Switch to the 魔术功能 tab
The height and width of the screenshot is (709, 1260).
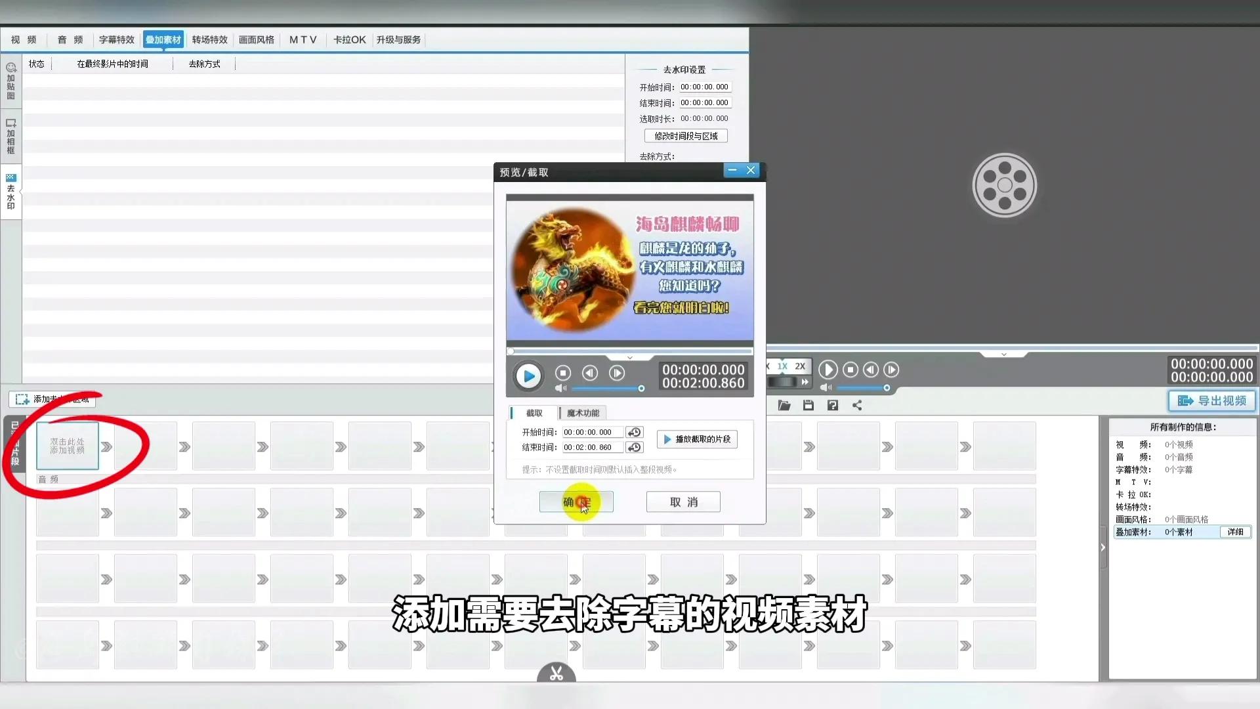pyautogui.click(x=583, y=413)
